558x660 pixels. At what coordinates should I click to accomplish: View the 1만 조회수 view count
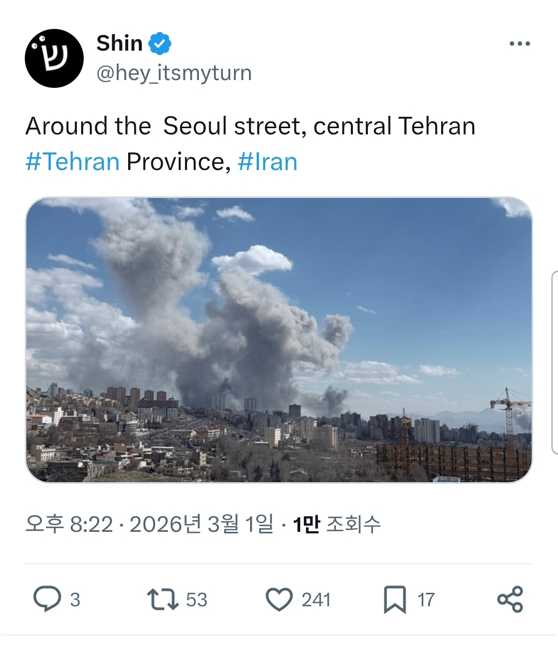point(336,525)
